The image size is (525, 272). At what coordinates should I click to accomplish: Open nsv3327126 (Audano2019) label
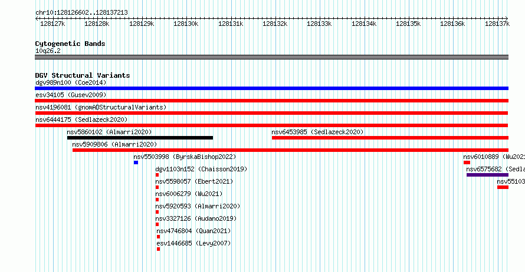196,218
